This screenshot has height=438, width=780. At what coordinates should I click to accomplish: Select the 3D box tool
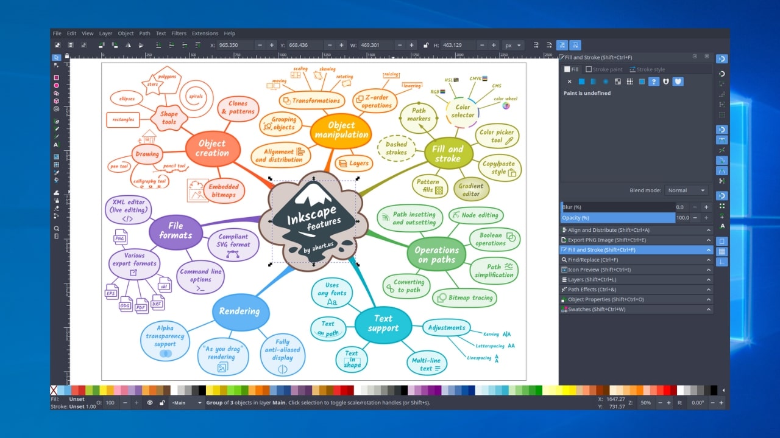coord(57,102)
